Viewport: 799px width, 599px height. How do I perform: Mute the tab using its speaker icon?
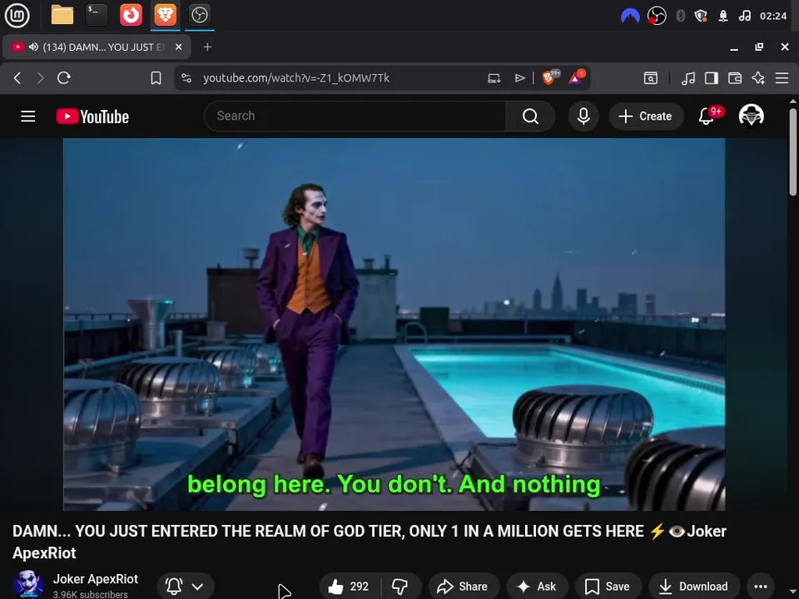33,47
